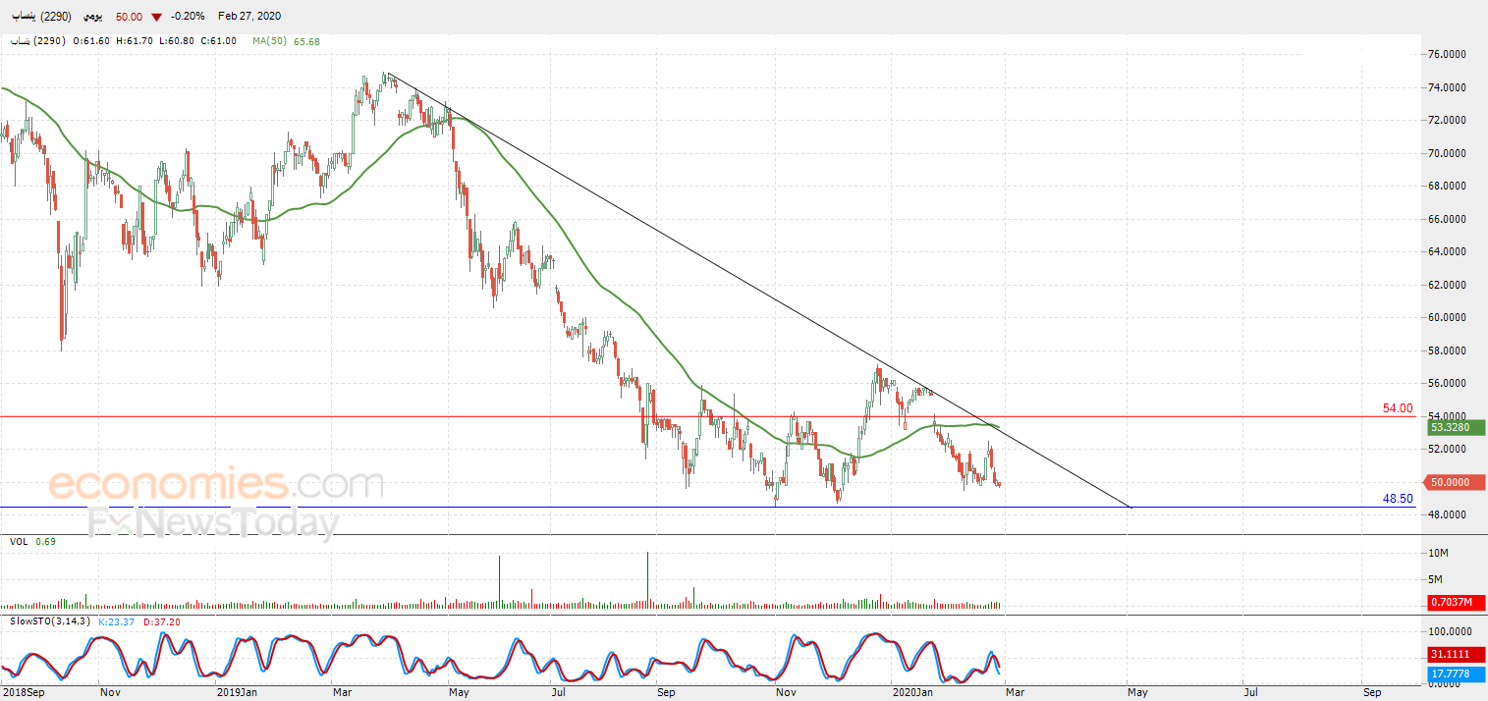Select the MA(50) indicator label
The height and width of the screenshot is (701, 1488).
tap(270, 41)
